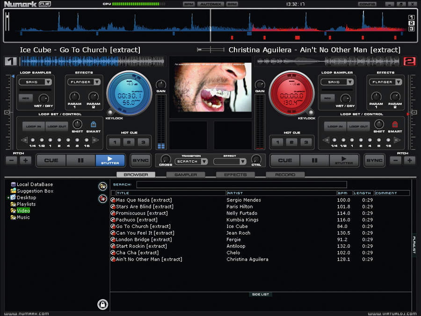Click deck 2 CUE button
The width and height of the screenshot is (421, 316).
coord(285,161)
